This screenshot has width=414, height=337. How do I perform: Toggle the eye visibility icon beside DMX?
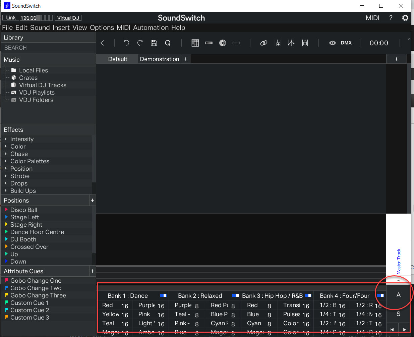(x=333, y=43)
